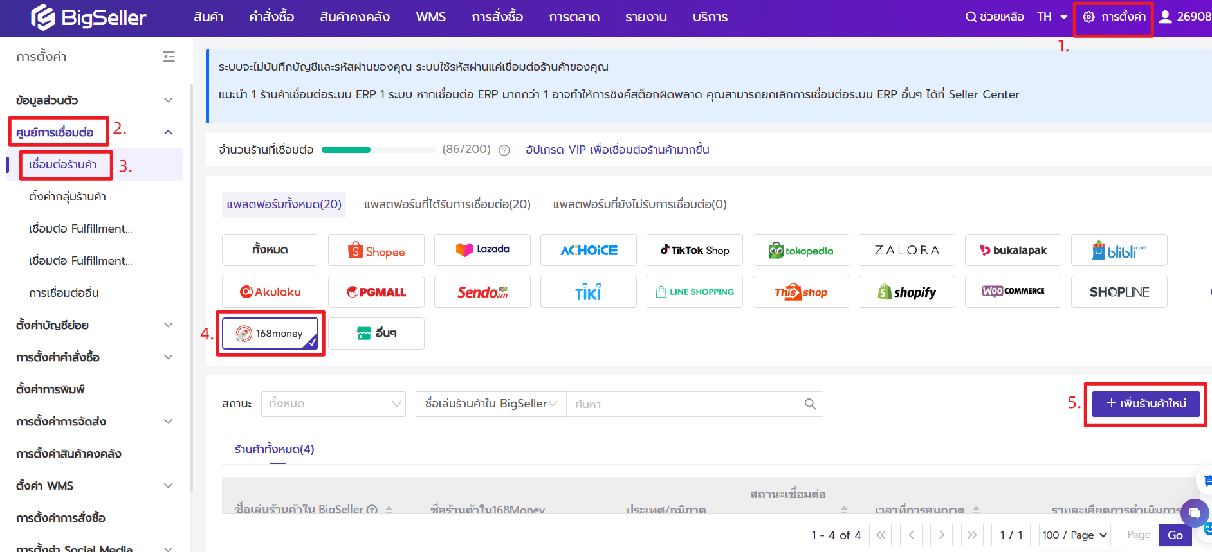The height and width of the screenshot is (552, 1212).
Task: Expand the การตั้งค่าการจัดส่ง section
Action: 169,422
